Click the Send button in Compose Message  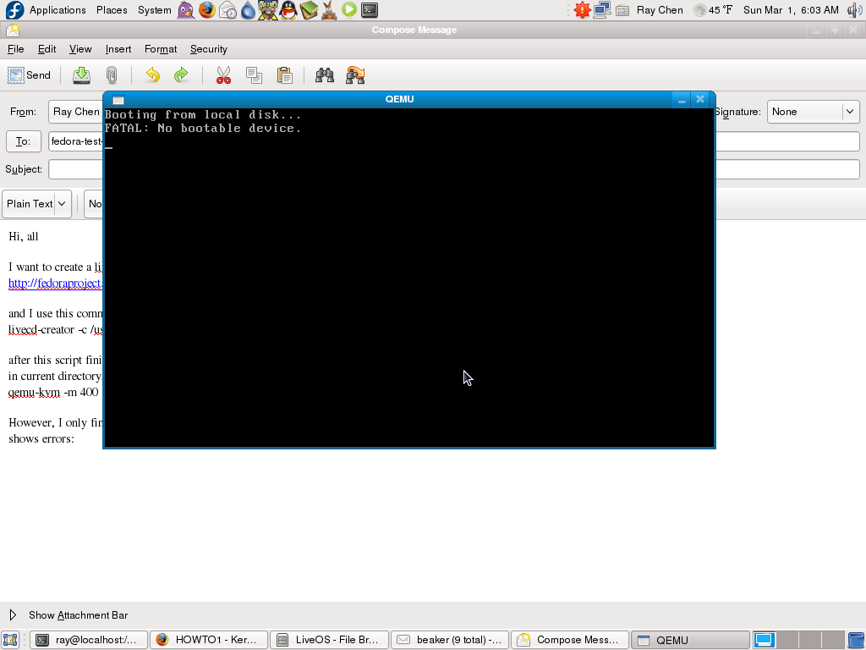tap(30, 75)
